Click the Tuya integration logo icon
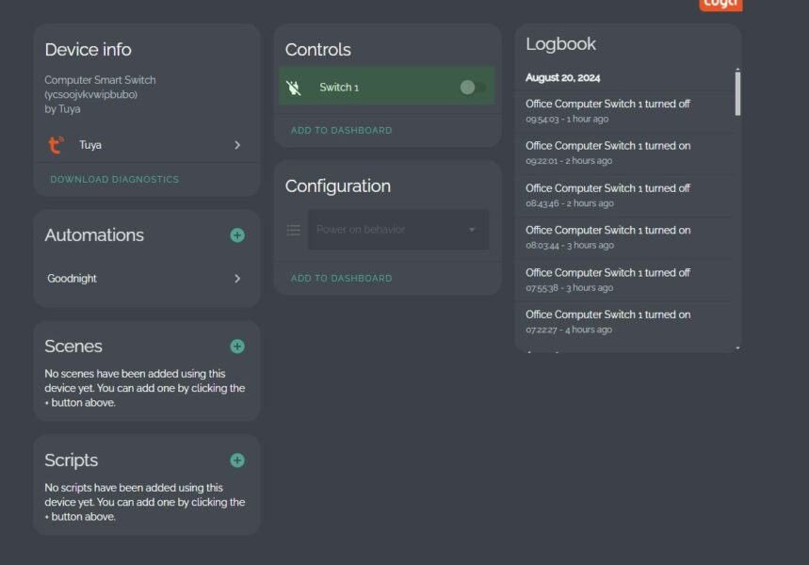 pyautogui.click(x=57, y=145)
